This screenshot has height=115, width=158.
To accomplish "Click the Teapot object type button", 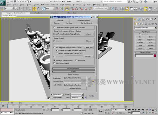I will (140, 48).
